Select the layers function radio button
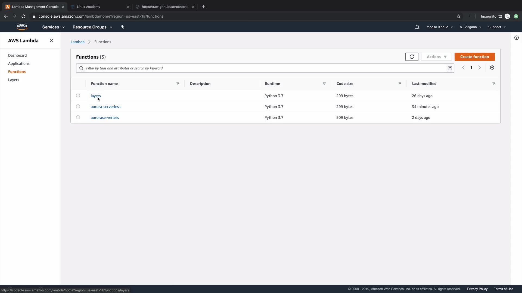This screenshot has width=522, height=293. 78,95
